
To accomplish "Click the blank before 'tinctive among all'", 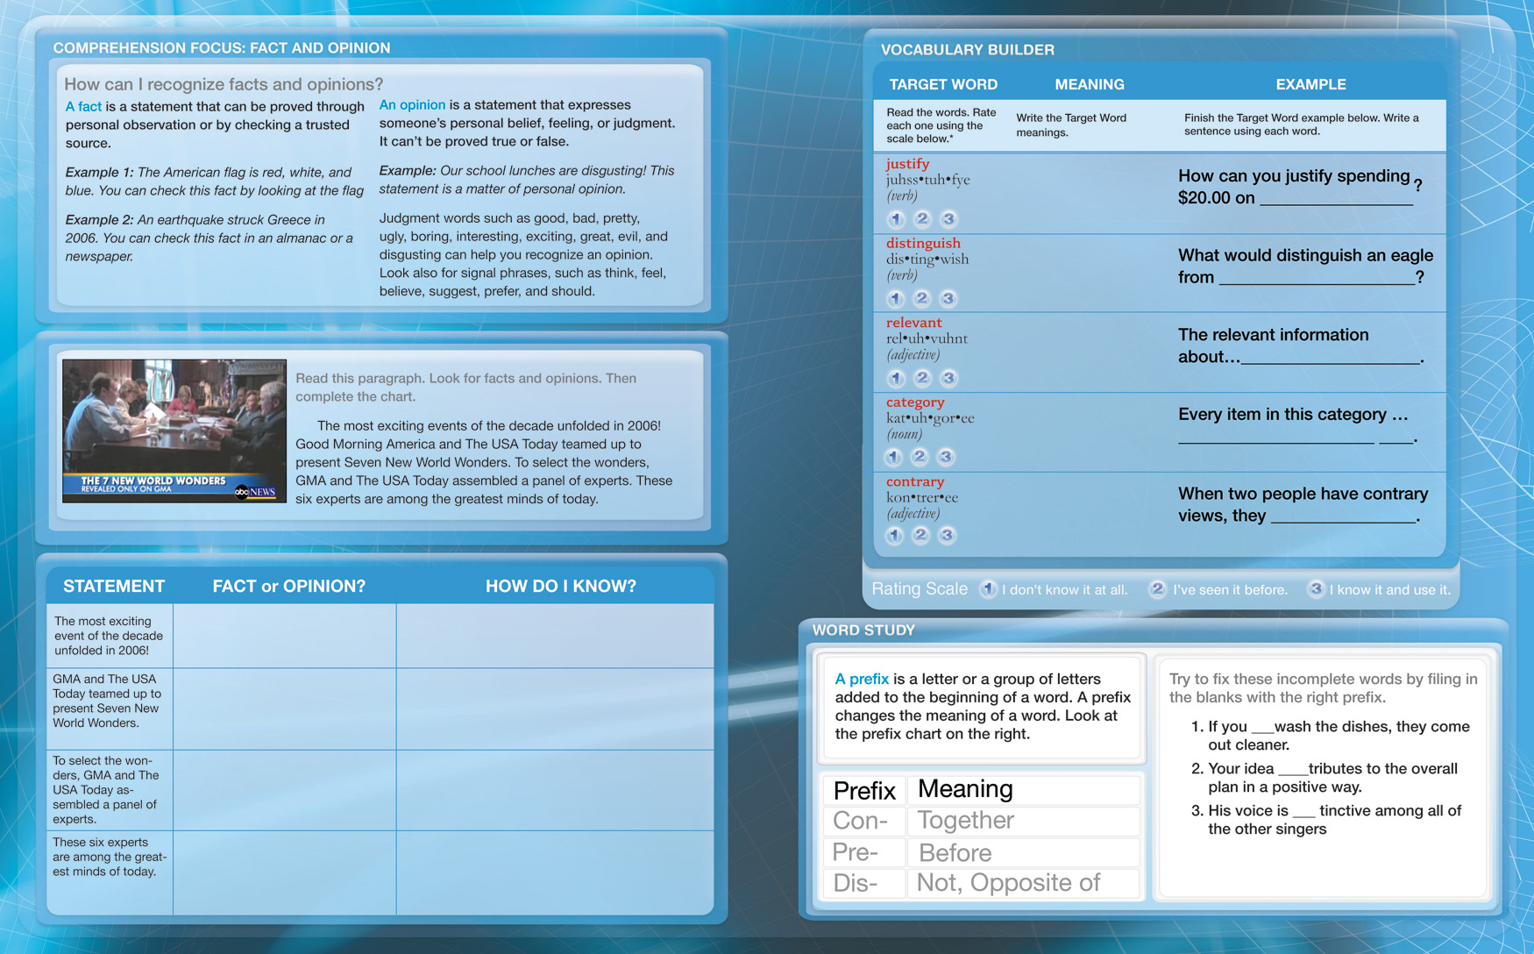I will pyautogui.click(x=1303, y=814).
